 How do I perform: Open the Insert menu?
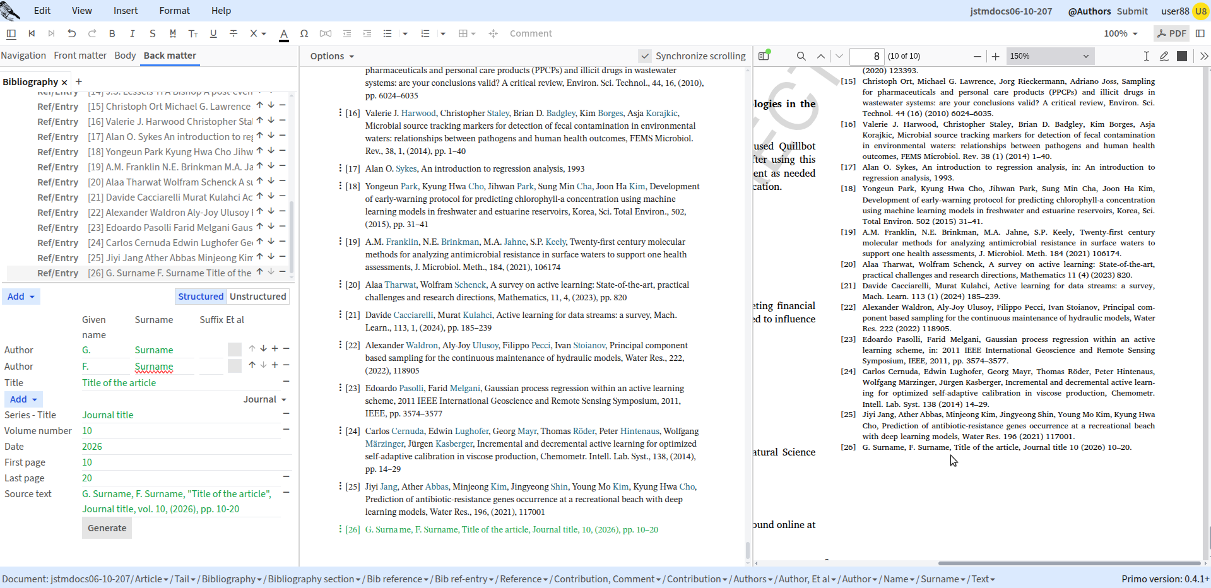(x=126, y=11)
